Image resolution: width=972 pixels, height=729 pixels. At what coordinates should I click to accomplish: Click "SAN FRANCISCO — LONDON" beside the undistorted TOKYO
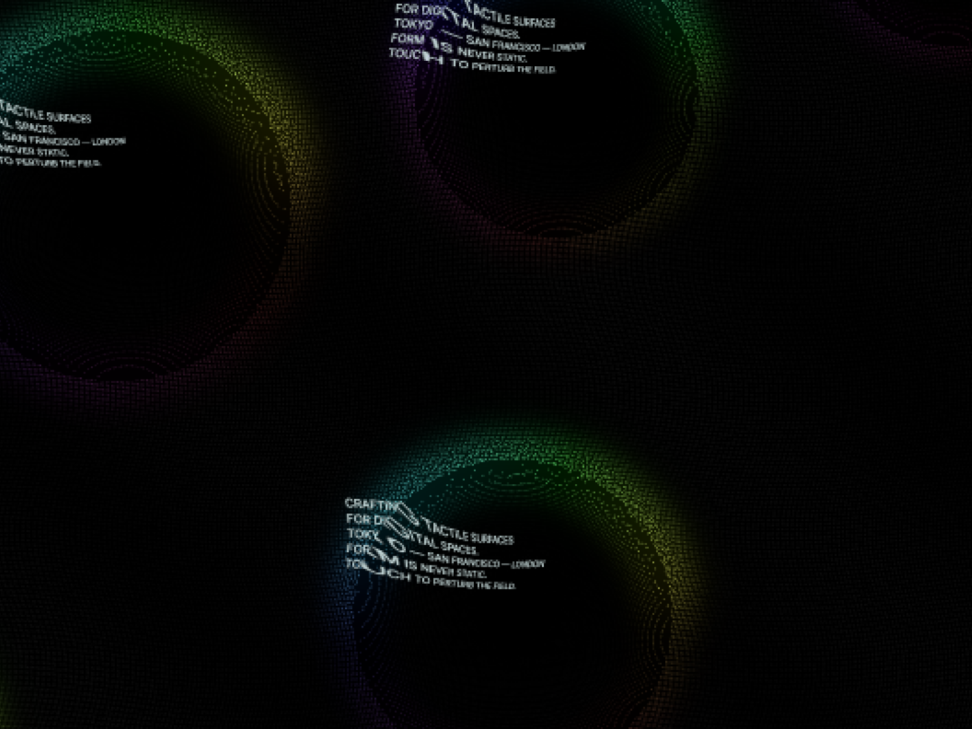point(525,44)
